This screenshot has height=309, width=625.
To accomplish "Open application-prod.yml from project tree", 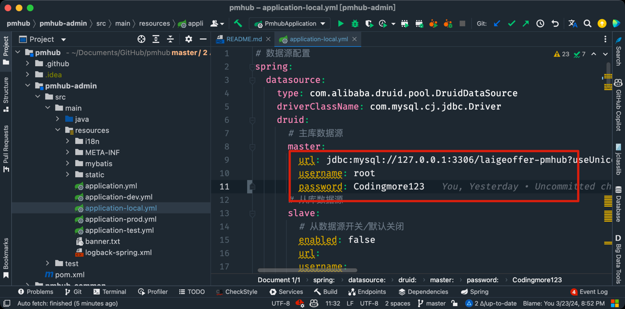I will coord(120,219).
